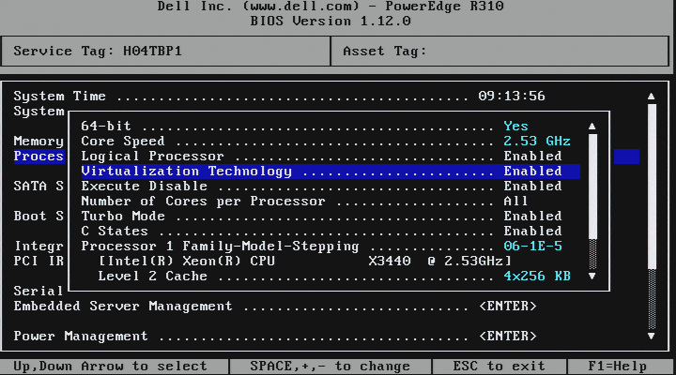The height and width of the screenshot is (375, 676).
Task: Click the main BIOS list scroll down arrow
Action: coord(652,336)
